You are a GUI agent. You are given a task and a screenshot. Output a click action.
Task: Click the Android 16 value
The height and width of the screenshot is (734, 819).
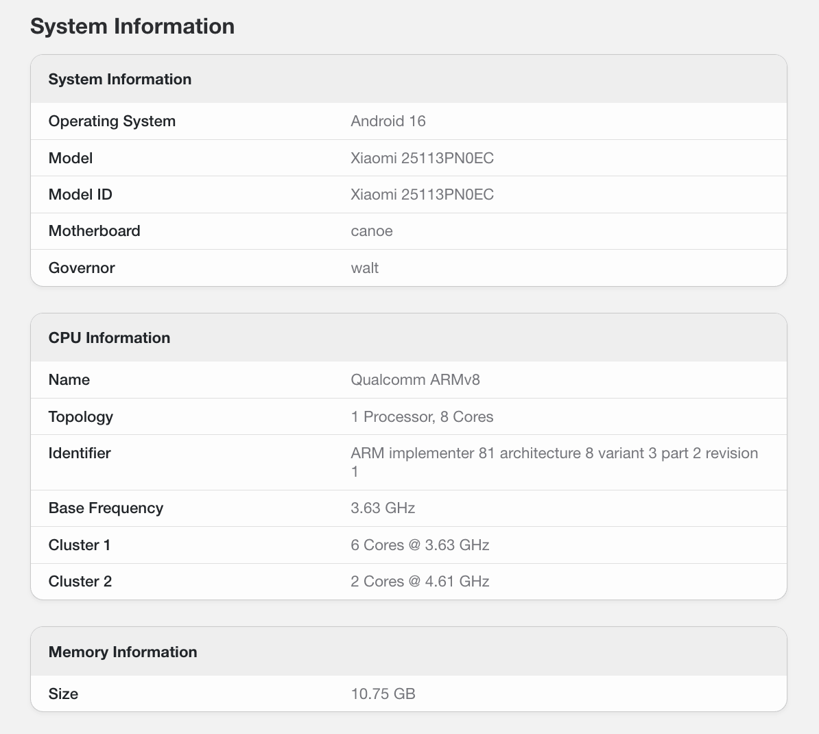point(388,121)
